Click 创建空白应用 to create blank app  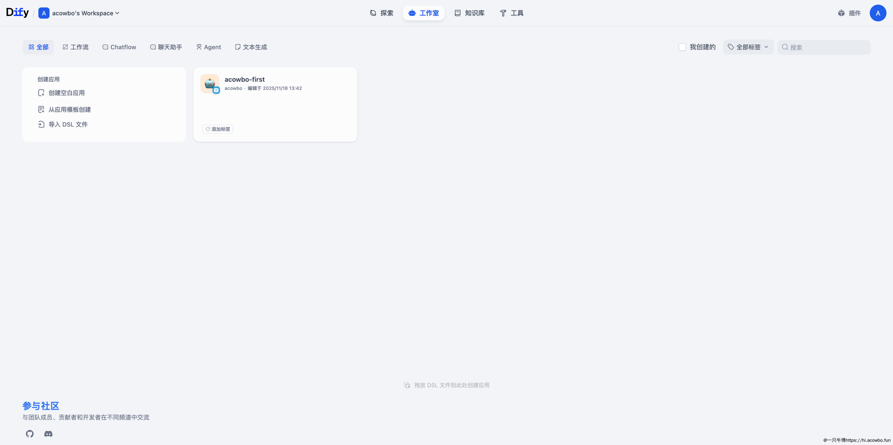tap(66, 93)
